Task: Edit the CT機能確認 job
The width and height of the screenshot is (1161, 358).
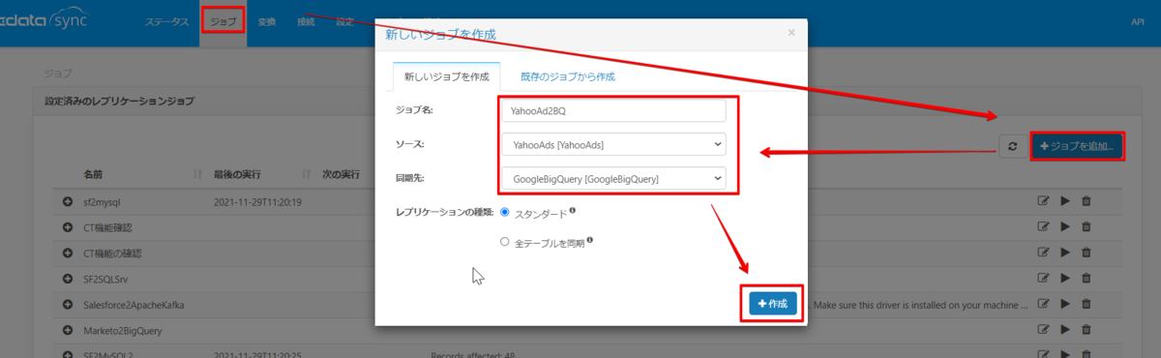Action: 1043,227
